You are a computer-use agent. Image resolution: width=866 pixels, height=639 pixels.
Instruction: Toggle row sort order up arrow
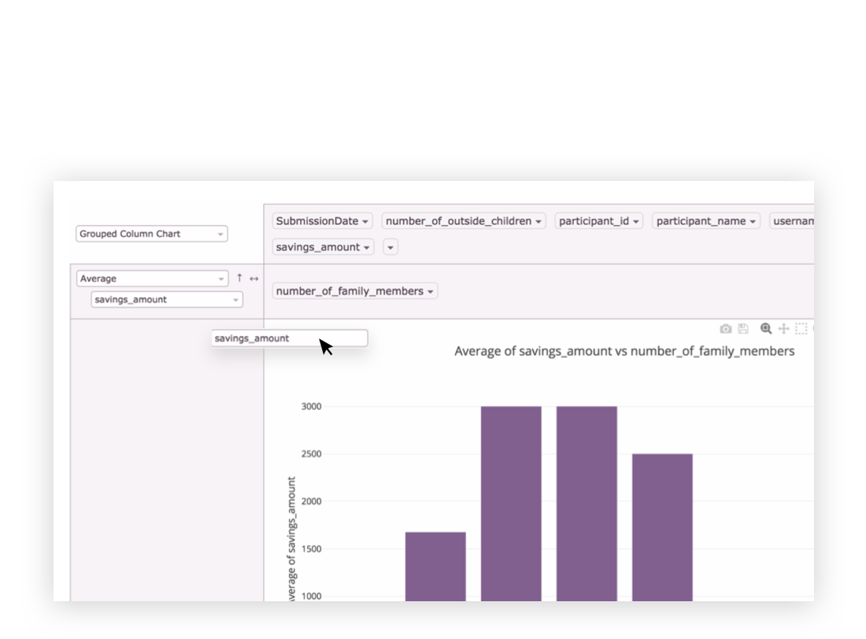coord(239,279)
